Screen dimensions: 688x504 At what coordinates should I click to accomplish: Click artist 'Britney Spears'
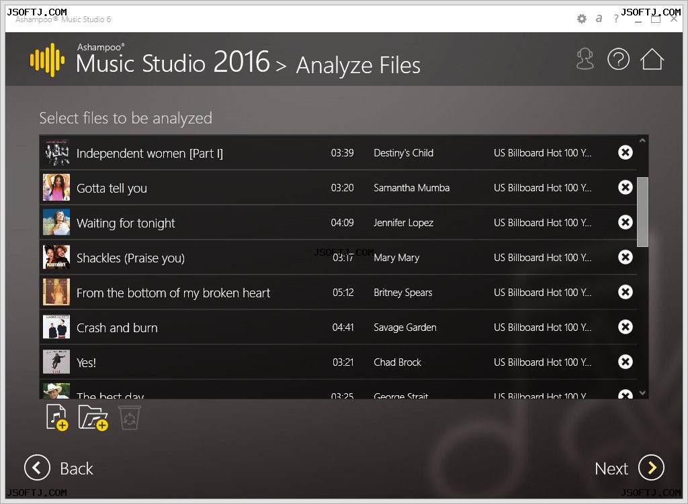coord(403,293)
